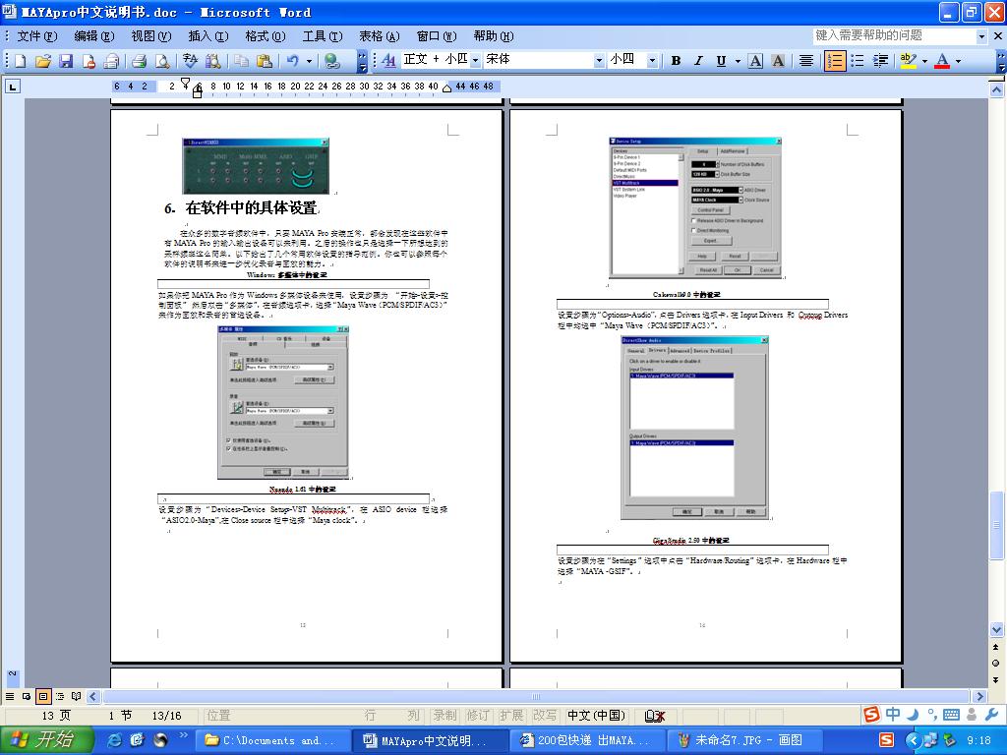Click the Print icon
Image resolution: width=1007 pixels, height=755 pixels.
(x=139, y=61)
